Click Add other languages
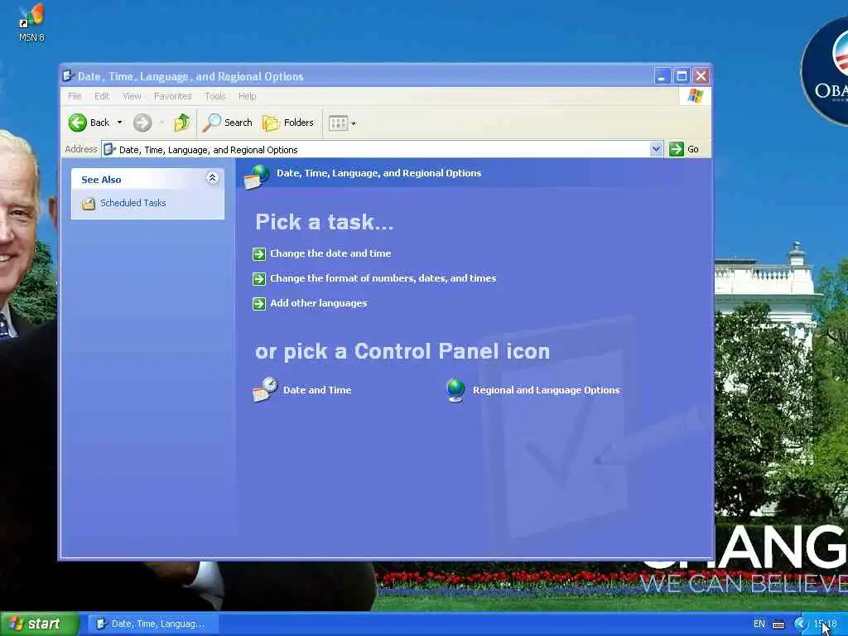Screen dimensions: 848x636 click(x=319, y=303)
